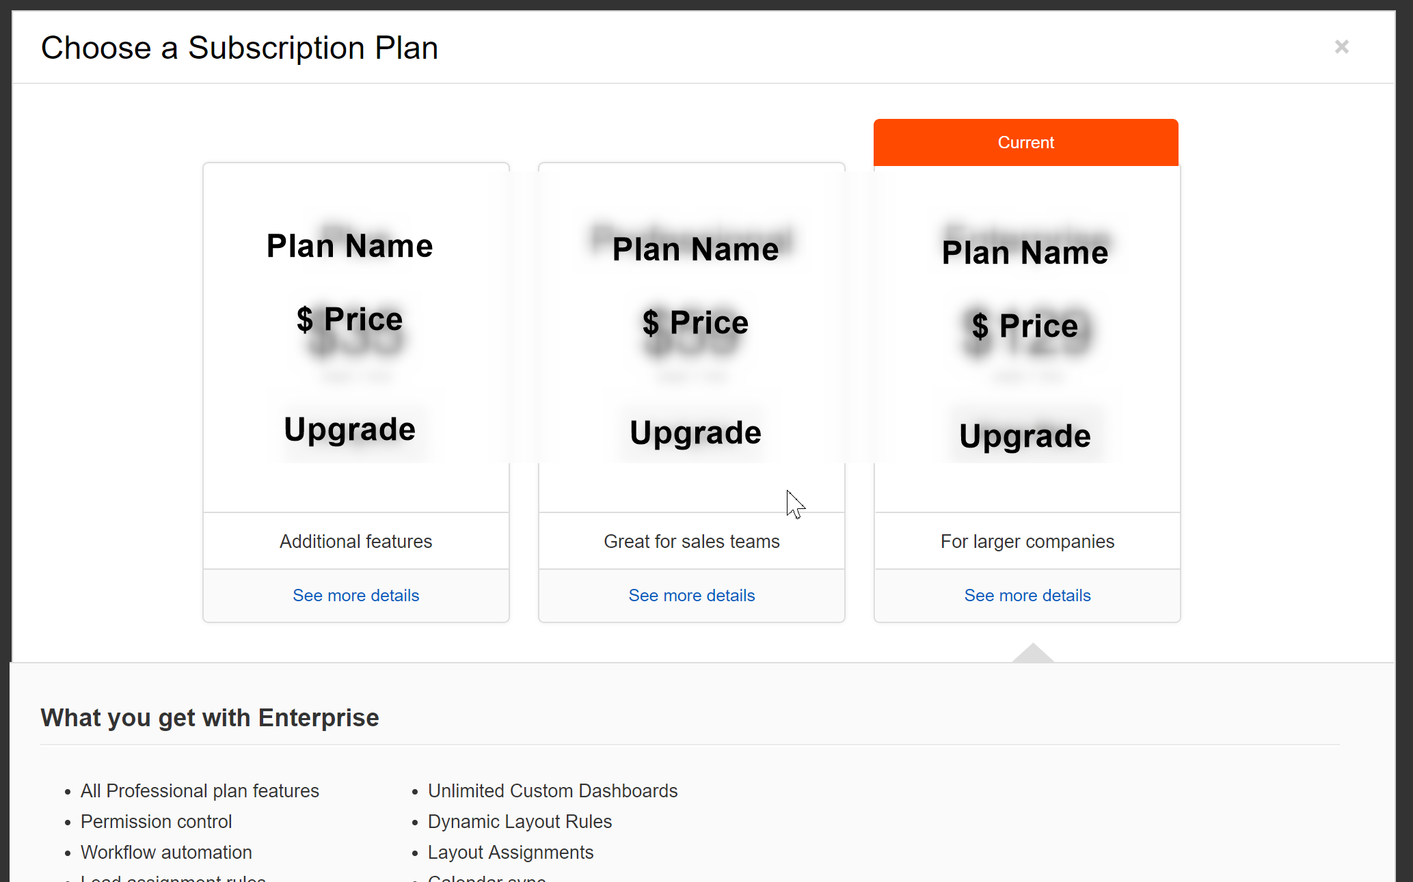Open See more details under For larger companies
Viewport: 1413px width, 882px height.
1027,595
